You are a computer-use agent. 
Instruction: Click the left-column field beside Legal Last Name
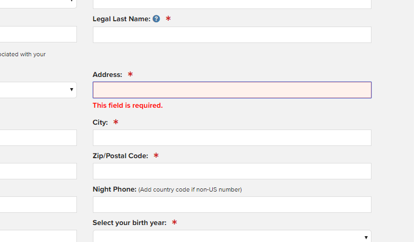point(38,34)
